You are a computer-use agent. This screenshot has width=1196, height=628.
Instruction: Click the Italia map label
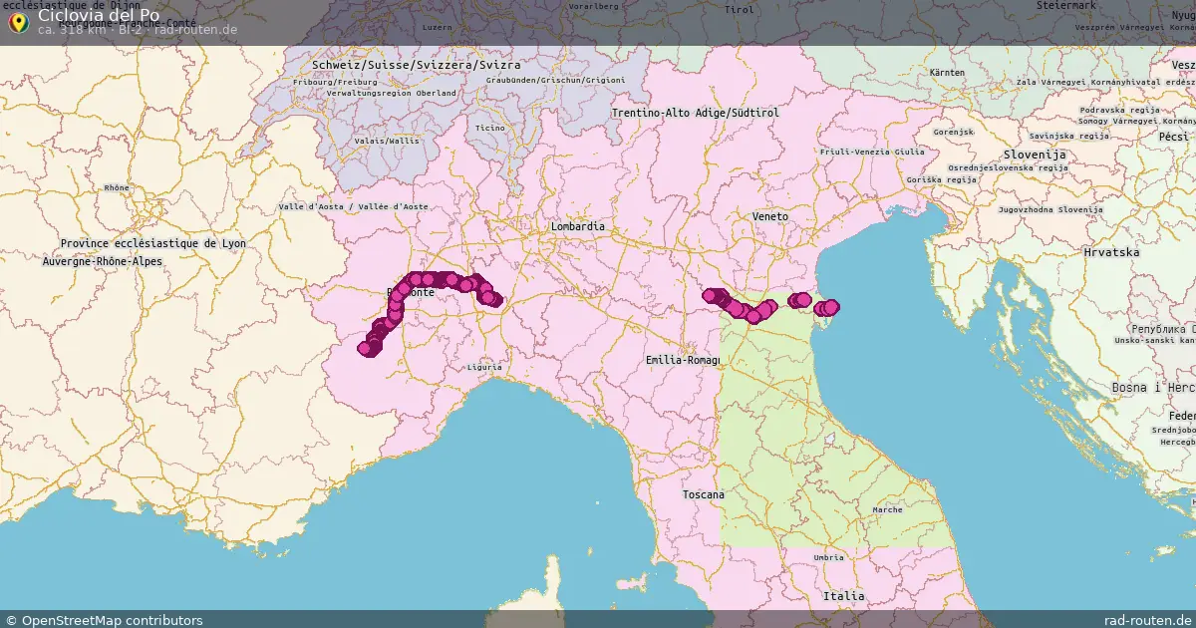[844, 595]
